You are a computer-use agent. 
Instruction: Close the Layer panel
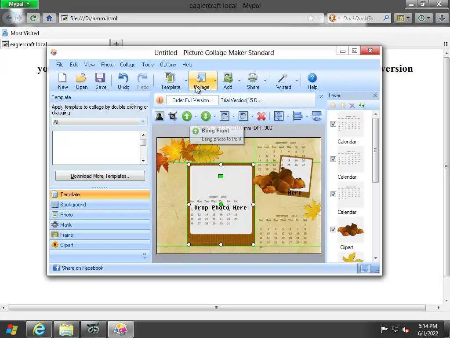click(375, 95)
